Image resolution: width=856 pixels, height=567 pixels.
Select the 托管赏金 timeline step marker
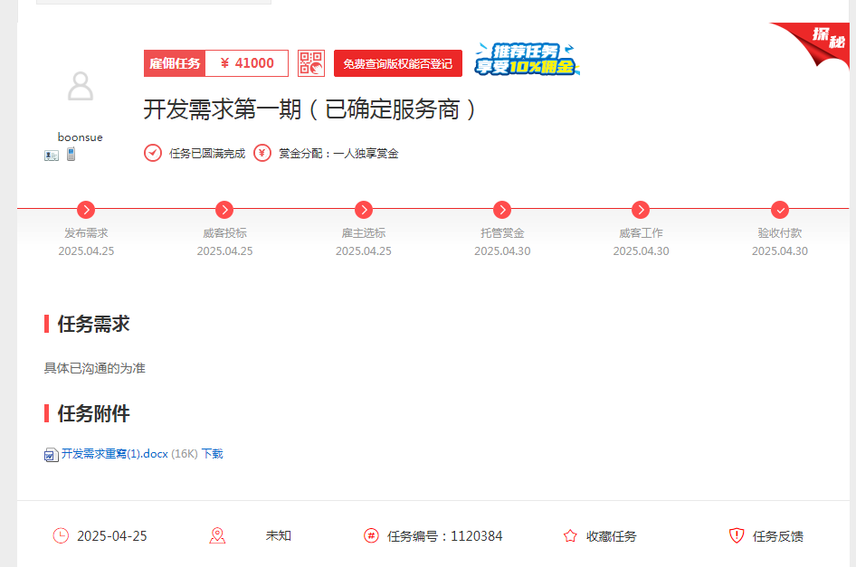point(502,210)
